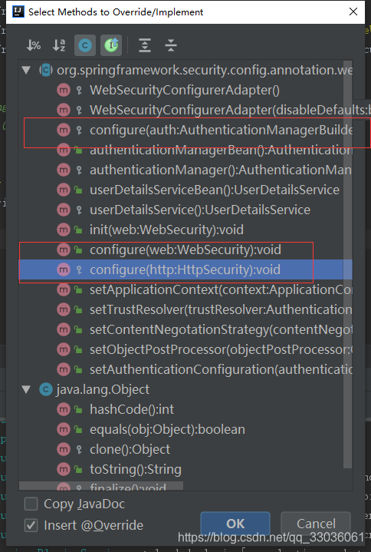Click public lock icon beside setTrustResolver
371x552 pixels.
point(78,310)
